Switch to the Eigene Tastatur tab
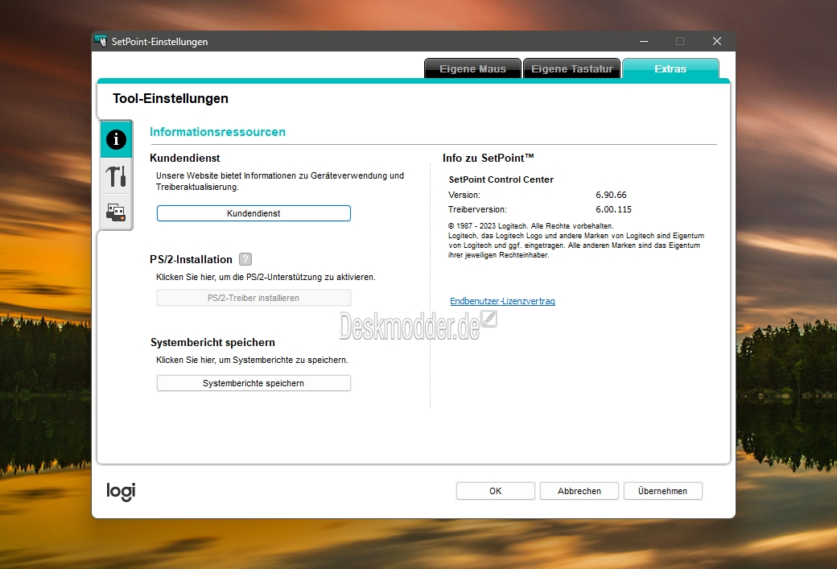Viewport: 837px width, 569px height. pos(571,69)
